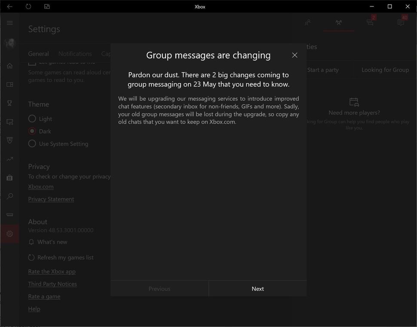Open Messages showing 2 unread
This screenshot has height=327, width=417.
pyautogui.click(x=370, y=22)
